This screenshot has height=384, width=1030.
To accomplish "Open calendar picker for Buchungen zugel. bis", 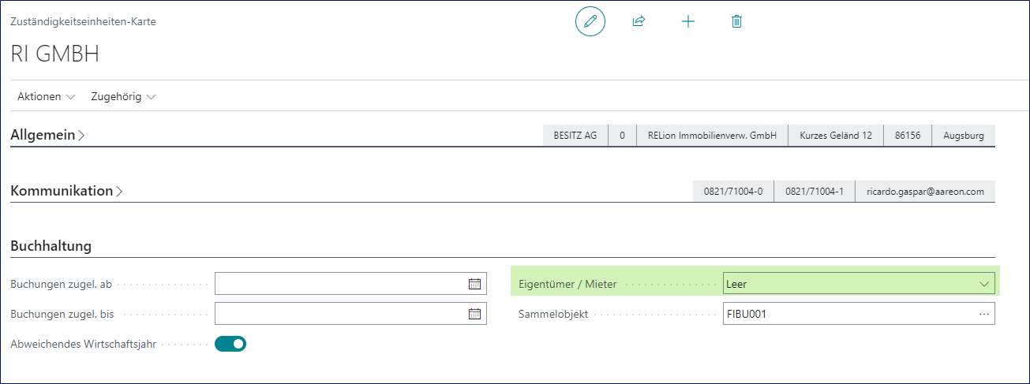I will point(474,314).
